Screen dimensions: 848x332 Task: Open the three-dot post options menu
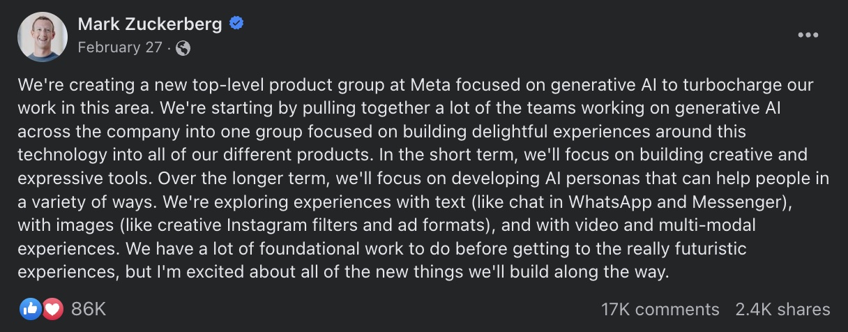click(808, 35)
